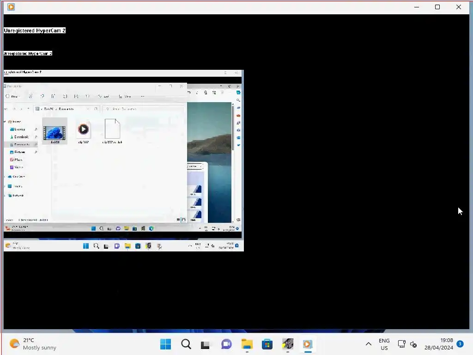
Task: Click the media player icon in title bar
Action: pos(11,6)
